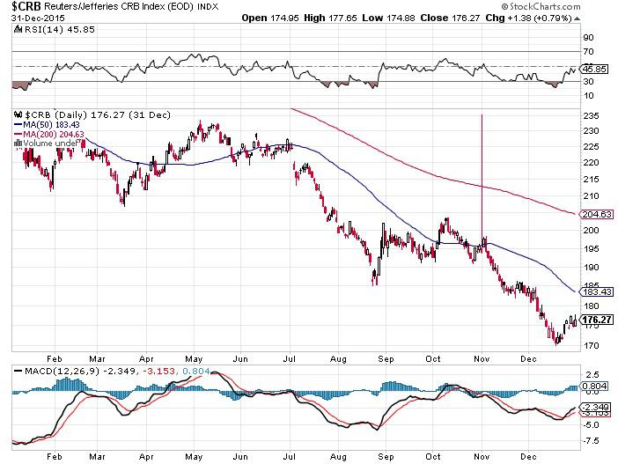This screenshot has height=464, width=618.
Task: Click the 235 price axis label
Action: (591, 116)
